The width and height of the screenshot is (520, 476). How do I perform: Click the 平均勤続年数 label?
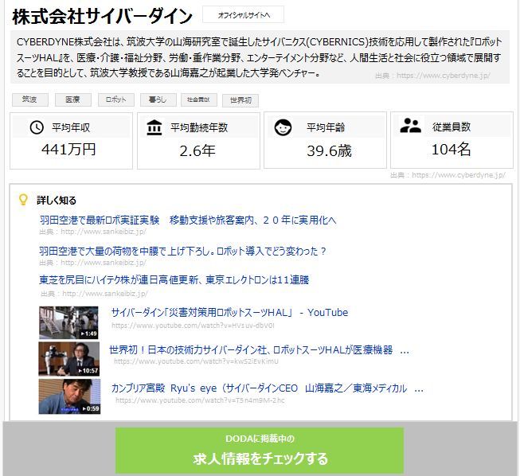click(199, 127)
